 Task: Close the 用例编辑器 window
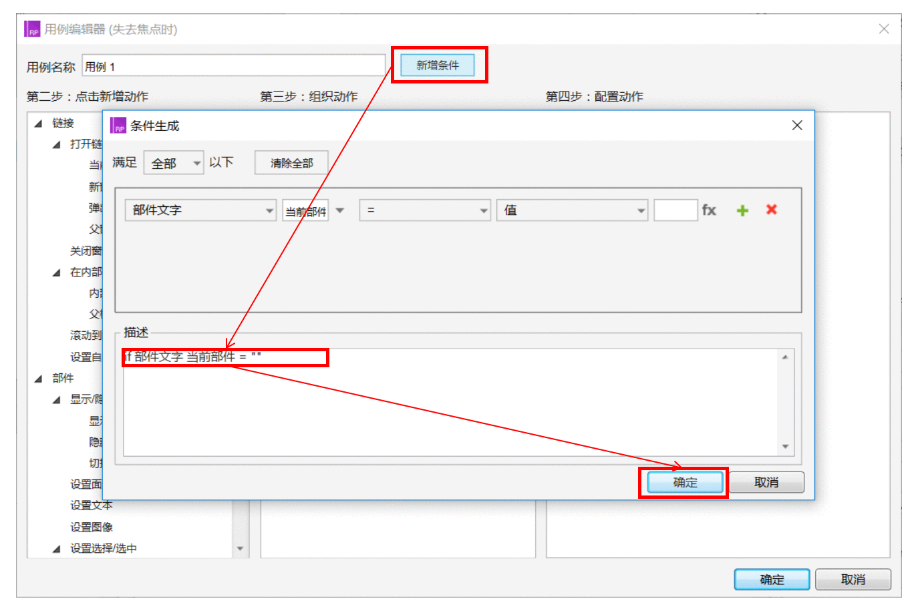click(x=884, y=29)
